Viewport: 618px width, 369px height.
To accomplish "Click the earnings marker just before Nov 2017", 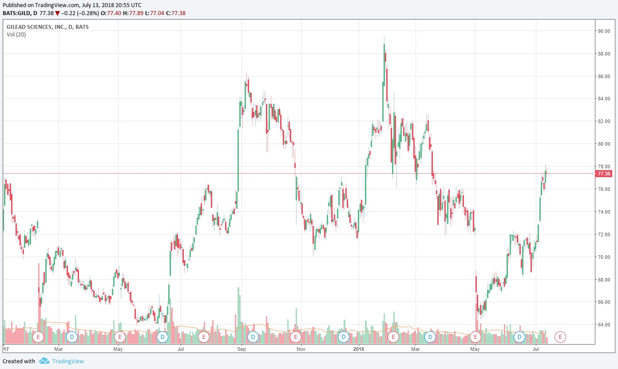I will pyautogui.click(x=295, y=337).
